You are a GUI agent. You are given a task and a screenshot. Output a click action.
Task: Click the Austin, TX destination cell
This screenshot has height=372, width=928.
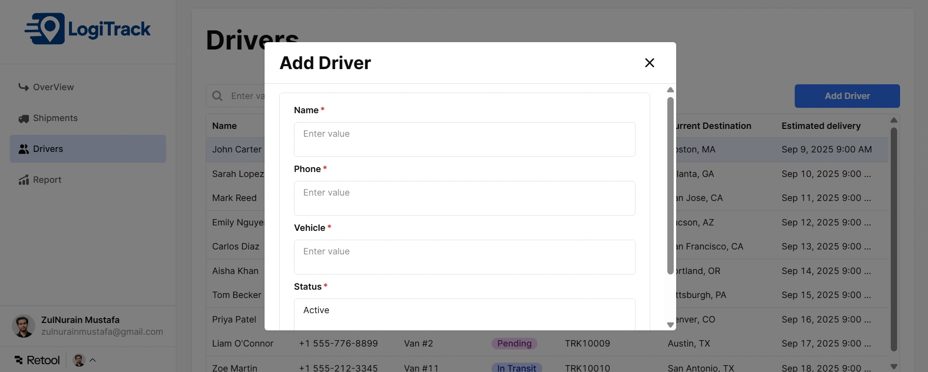point(689,344)
